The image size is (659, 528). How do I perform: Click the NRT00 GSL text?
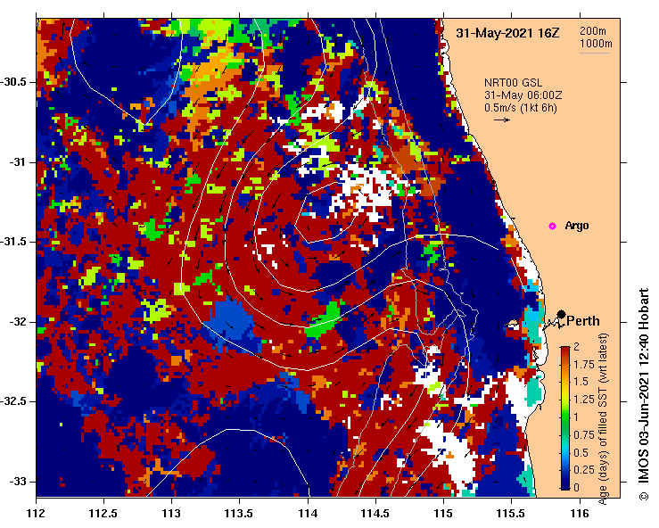tap(513, 83)
